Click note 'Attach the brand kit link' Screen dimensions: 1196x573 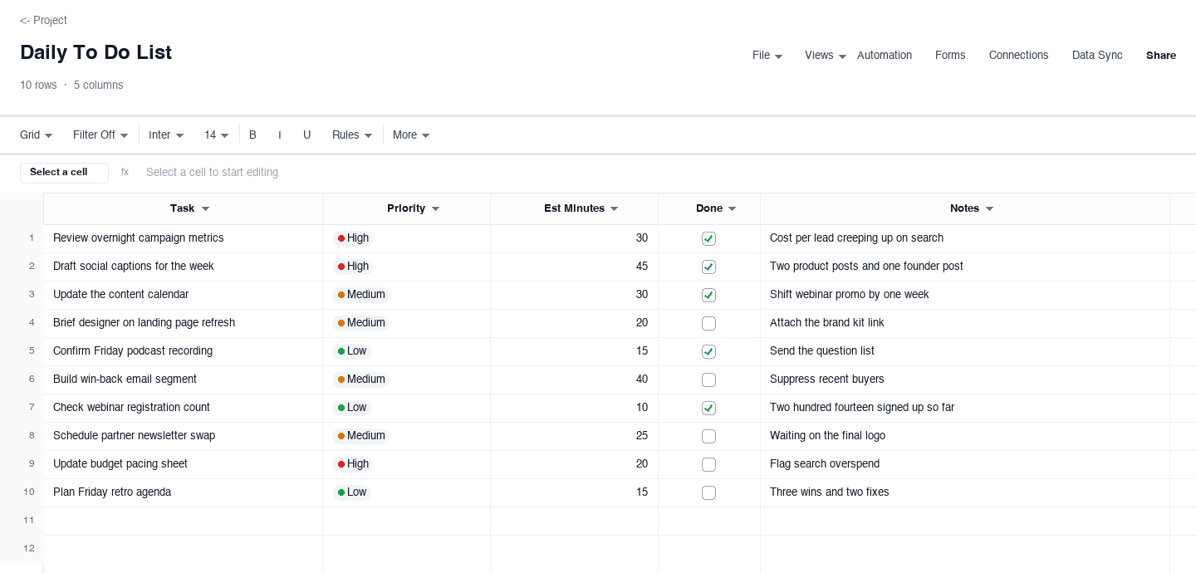pos(965,323)
